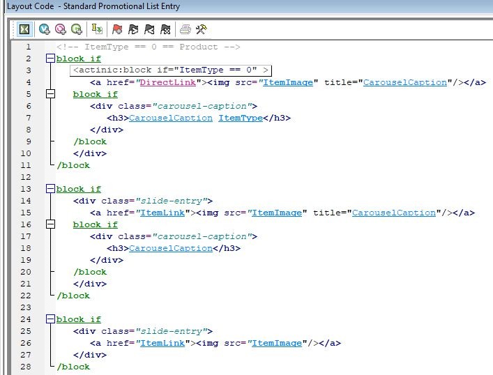This screenshot has width=493, height=375.
Task: Click the ItemLink variable on line 26
Action: pos(162,343)
